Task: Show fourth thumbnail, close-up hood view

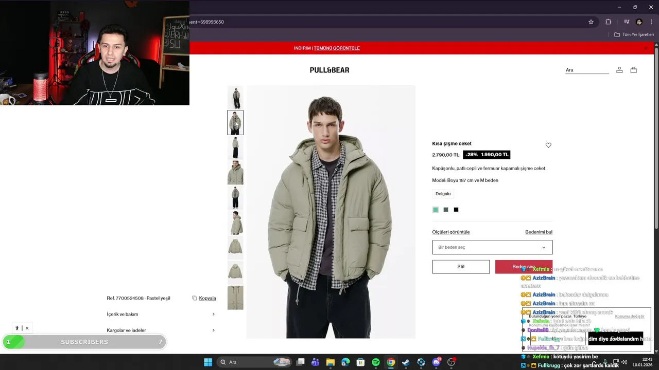Action: pos(235,173)
